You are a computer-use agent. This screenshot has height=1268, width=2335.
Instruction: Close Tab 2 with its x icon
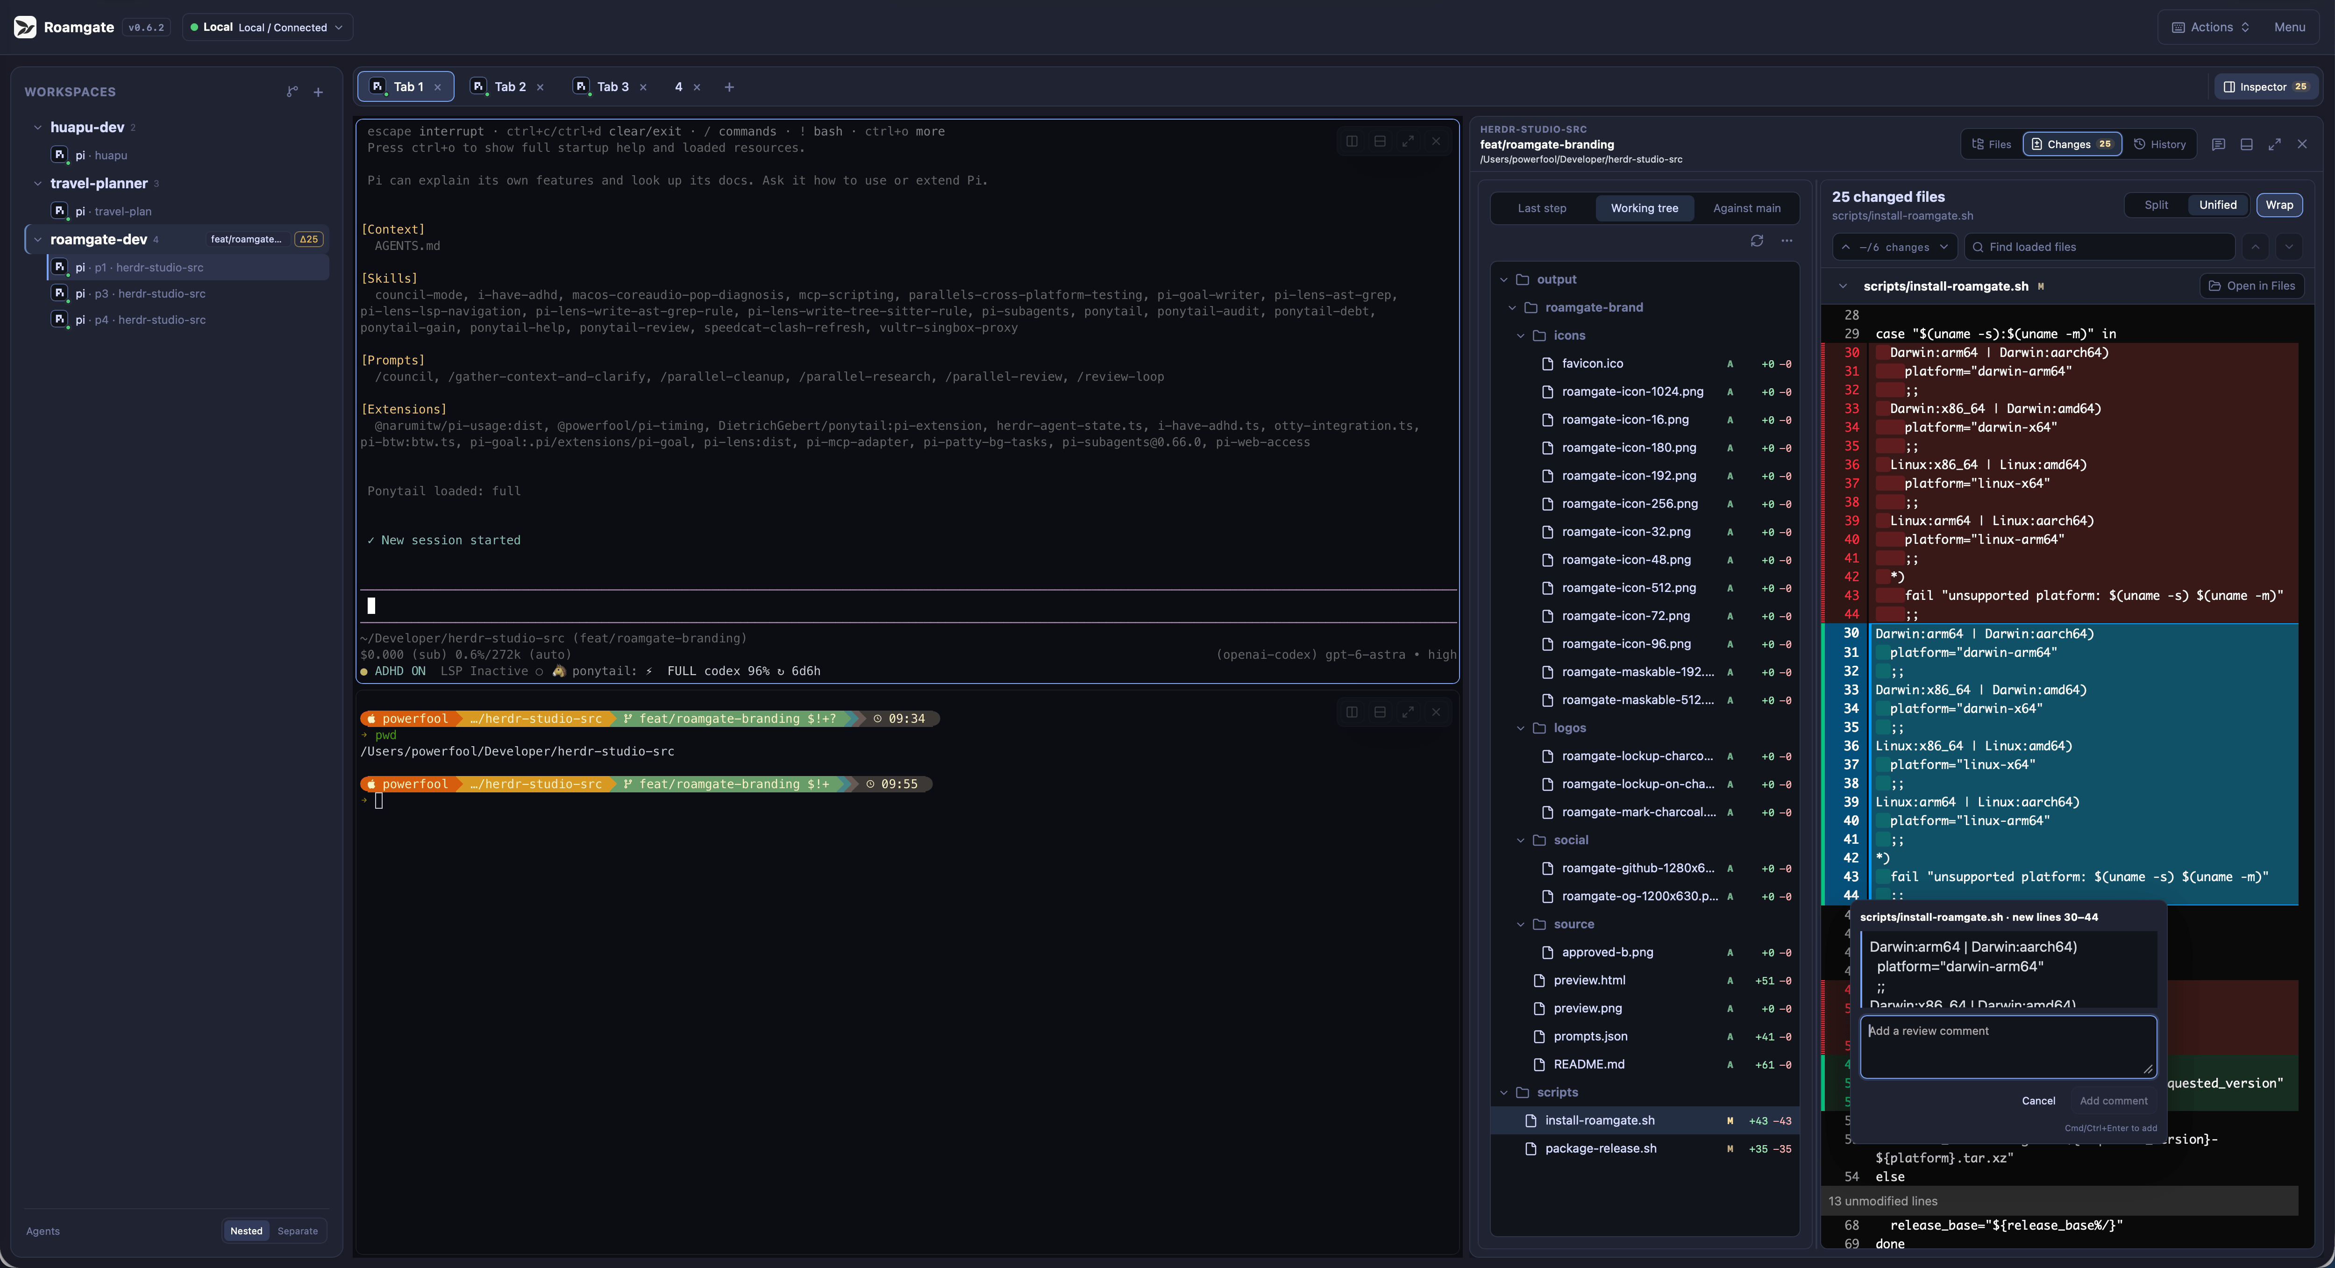[x=540, y=87]
